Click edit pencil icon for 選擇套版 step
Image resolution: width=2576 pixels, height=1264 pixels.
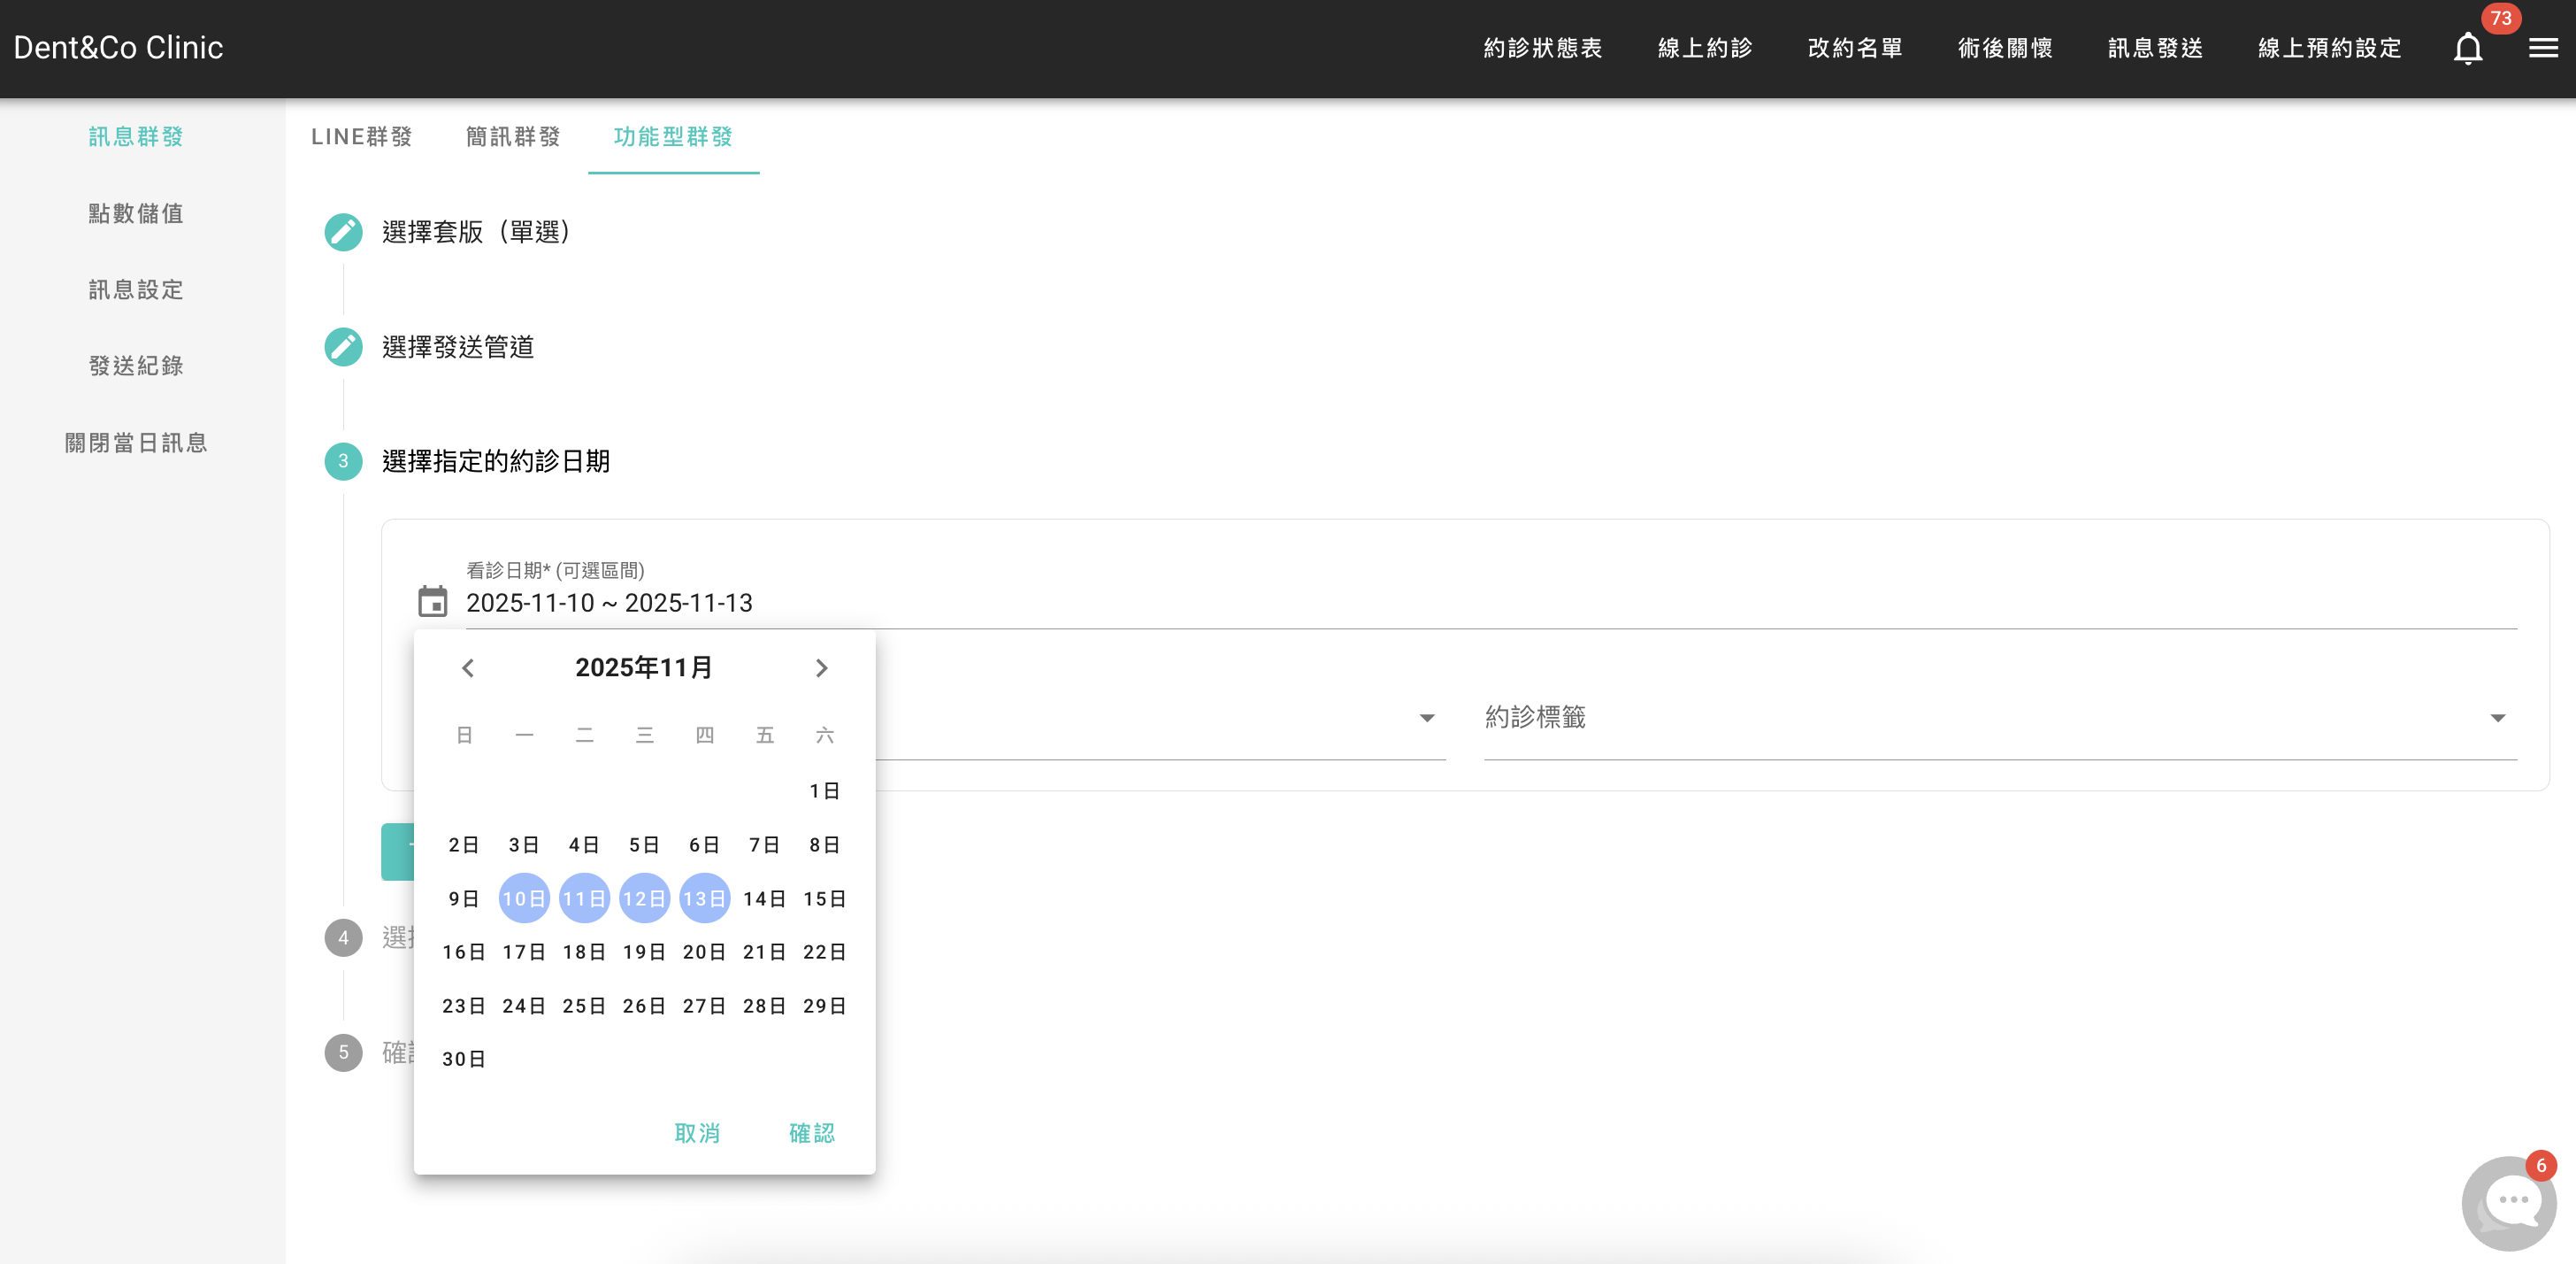pos(343,232)
